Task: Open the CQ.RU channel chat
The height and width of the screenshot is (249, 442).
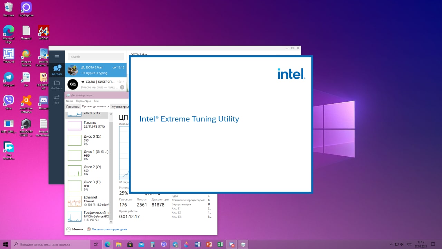Action: [96, 84]
